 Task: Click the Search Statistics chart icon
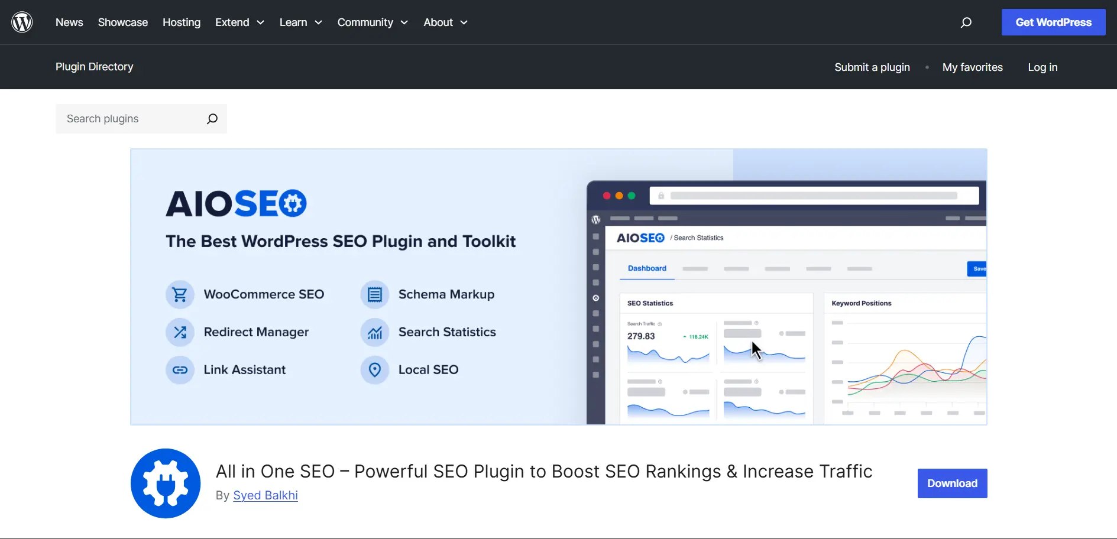375,332
